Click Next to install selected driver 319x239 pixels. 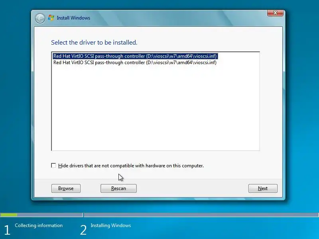pyautogui.click(x=263, y=188)
